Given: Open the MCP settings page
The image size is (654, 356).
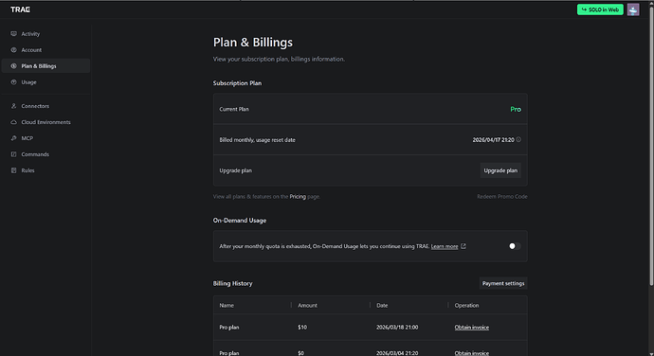Looking at the screenshot, I should 45,138.
